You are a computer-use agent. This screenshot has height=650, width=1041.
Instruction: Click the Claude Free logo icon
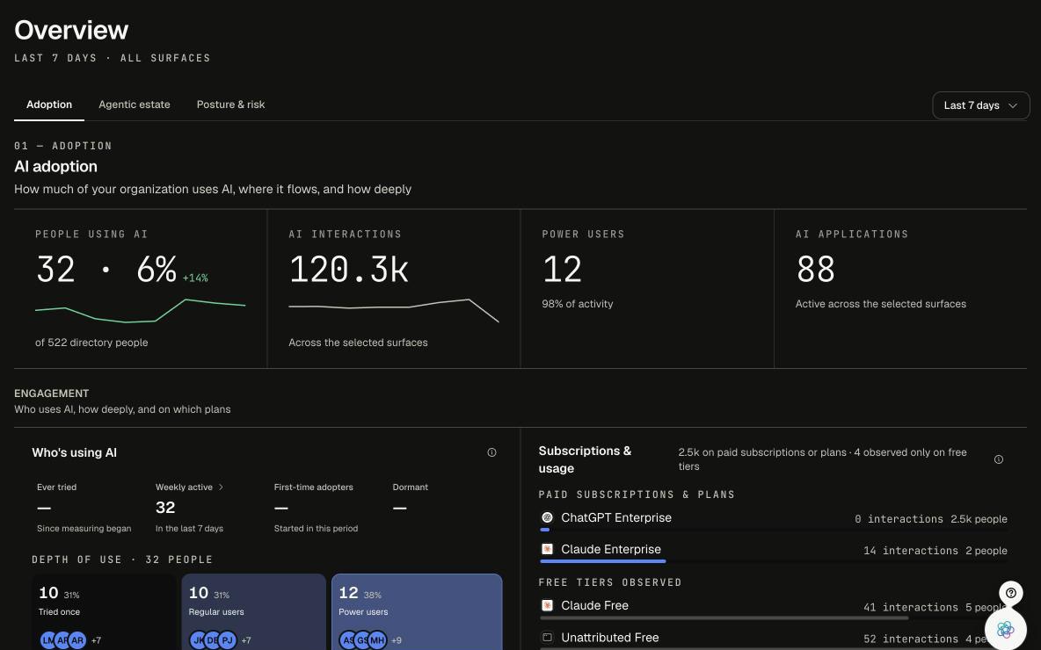[547, 605]
